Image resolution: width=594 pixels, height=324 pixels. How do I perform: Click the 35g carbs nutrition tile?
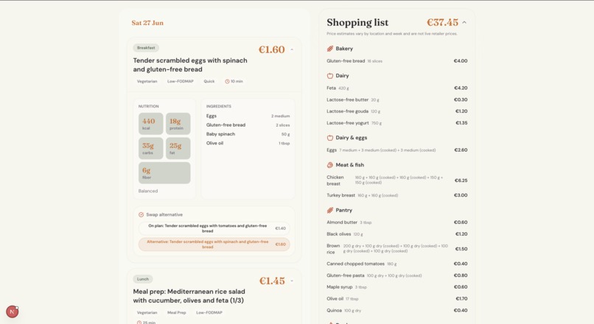[x=151, y=148]
